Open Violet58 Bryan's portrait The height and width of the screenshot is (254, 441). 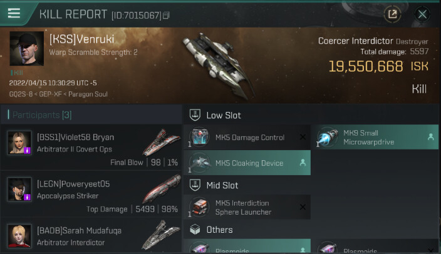tap(19, 143)
